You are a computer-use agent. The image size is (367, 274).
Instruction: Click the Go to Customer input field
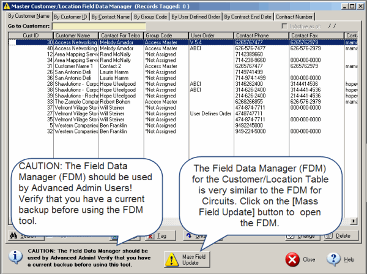[99, 26]
